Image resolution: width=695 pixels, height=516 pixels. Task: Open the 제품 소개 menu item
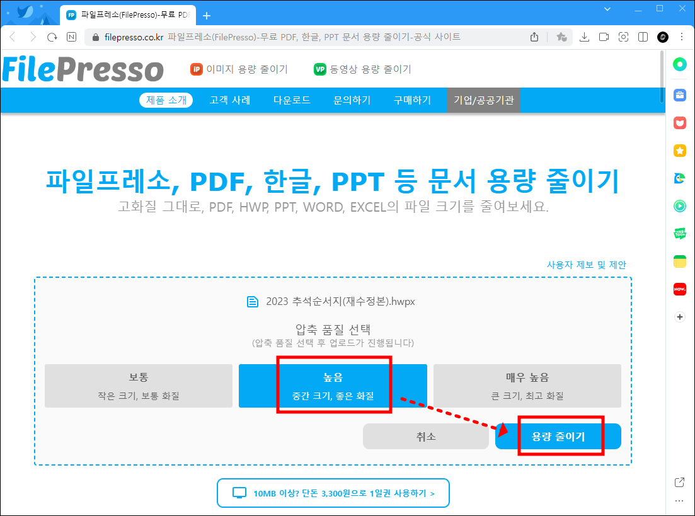(166, 100)
